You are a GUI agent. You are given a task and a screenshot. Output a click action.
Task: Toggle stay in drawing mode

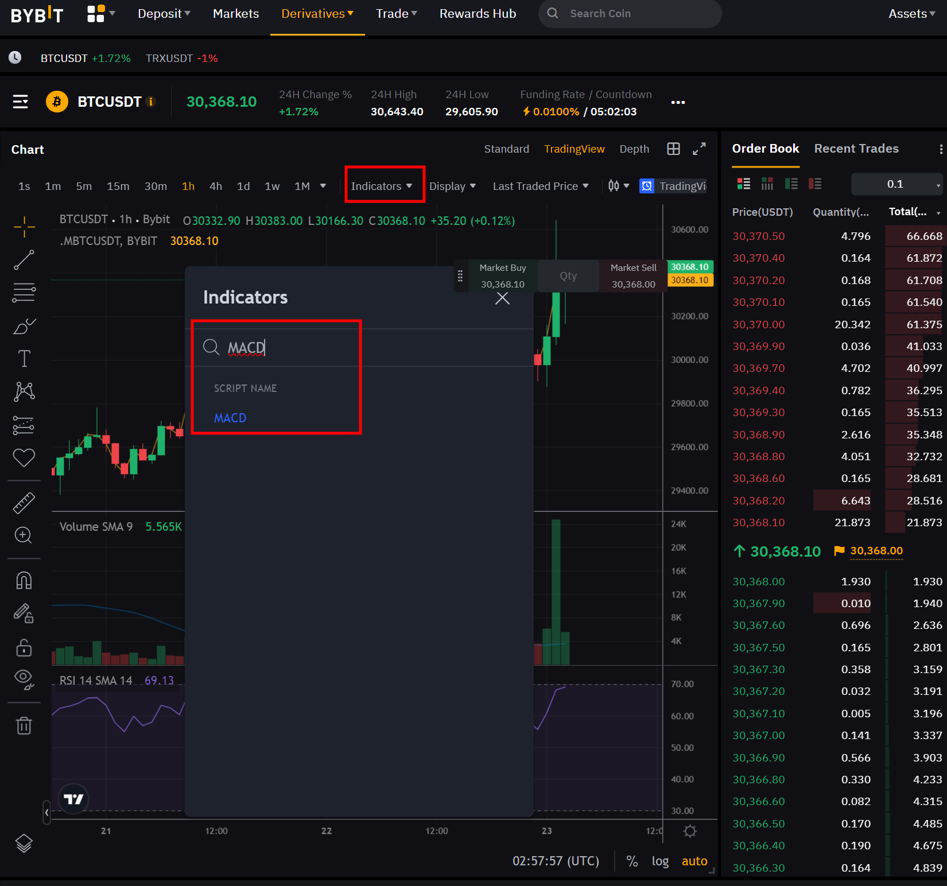[x=24, y=613]
